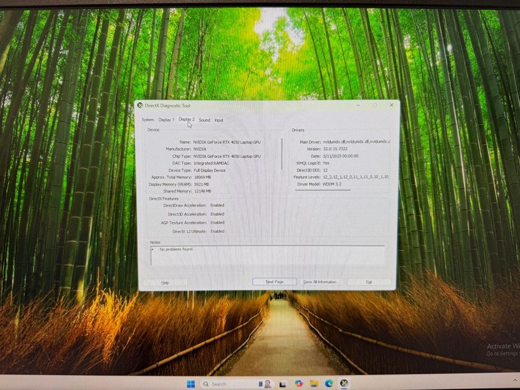Open File Explorer from the taskbar
The height and width of the screenshot is (390, 520).
(314, 384)
